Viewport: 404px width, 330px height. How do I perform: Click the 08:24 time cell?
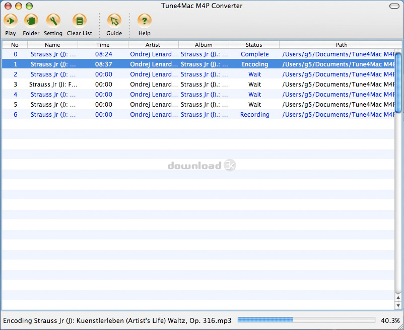[x=104, y=54]
